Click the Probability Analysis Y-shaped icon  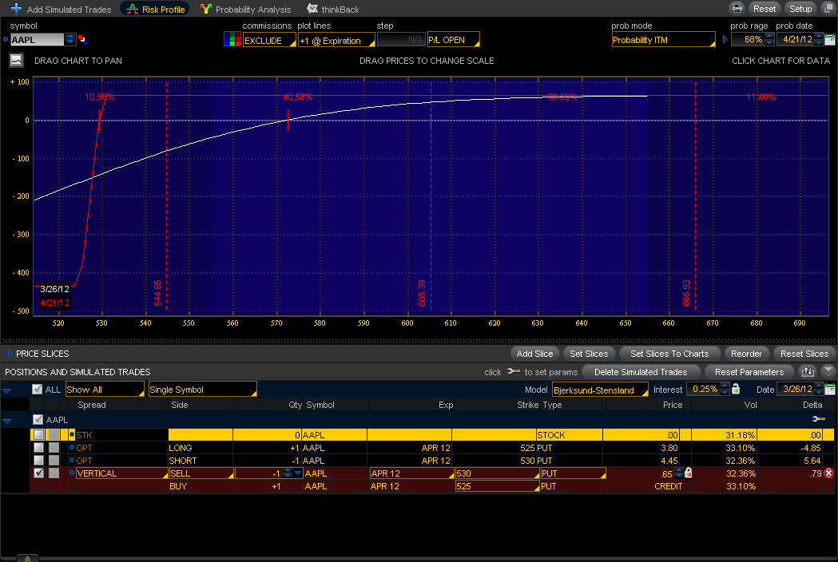[x=206, y=9]
